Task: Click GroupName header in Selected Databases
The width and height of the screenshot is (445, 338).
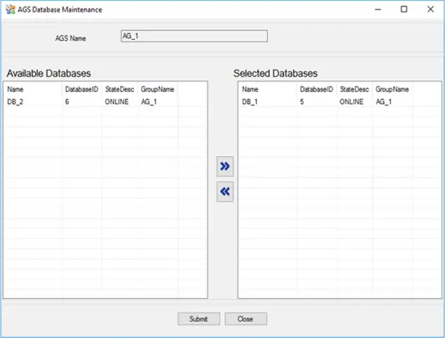Action: pyautogui.click(x=392, y=89)
